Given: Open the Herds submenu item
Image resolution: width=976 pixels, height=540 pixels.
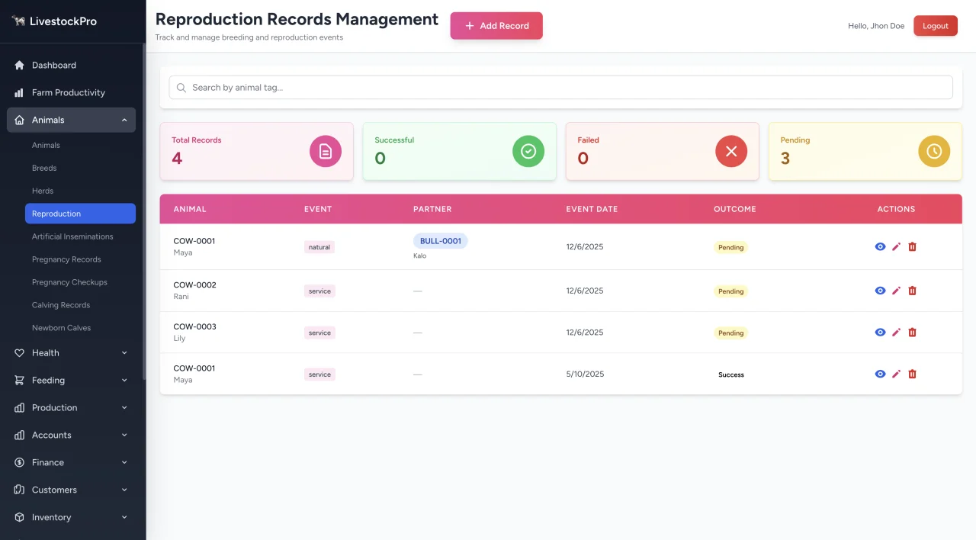Looking at the screenshot, I should pyautogui.click(x=80, y=191).
